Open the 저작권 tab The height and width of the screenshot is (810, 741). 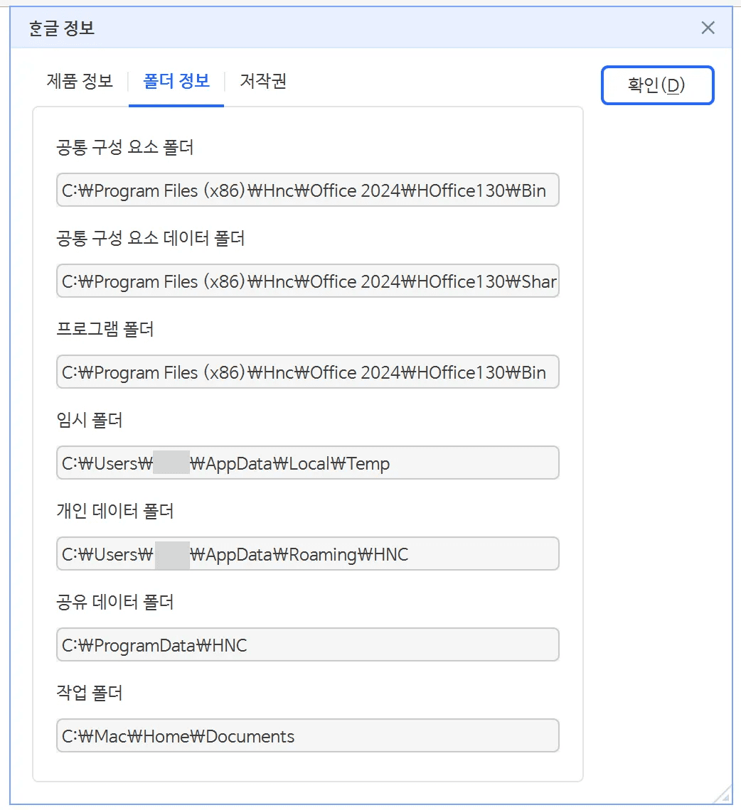pos(261,81)
